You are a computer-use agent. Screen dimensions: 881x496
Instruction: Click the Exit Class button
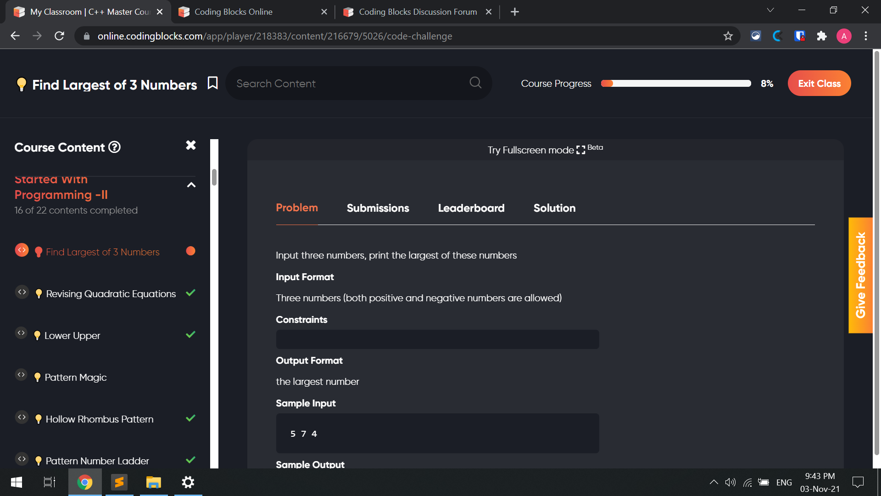(x=819, y=83)
